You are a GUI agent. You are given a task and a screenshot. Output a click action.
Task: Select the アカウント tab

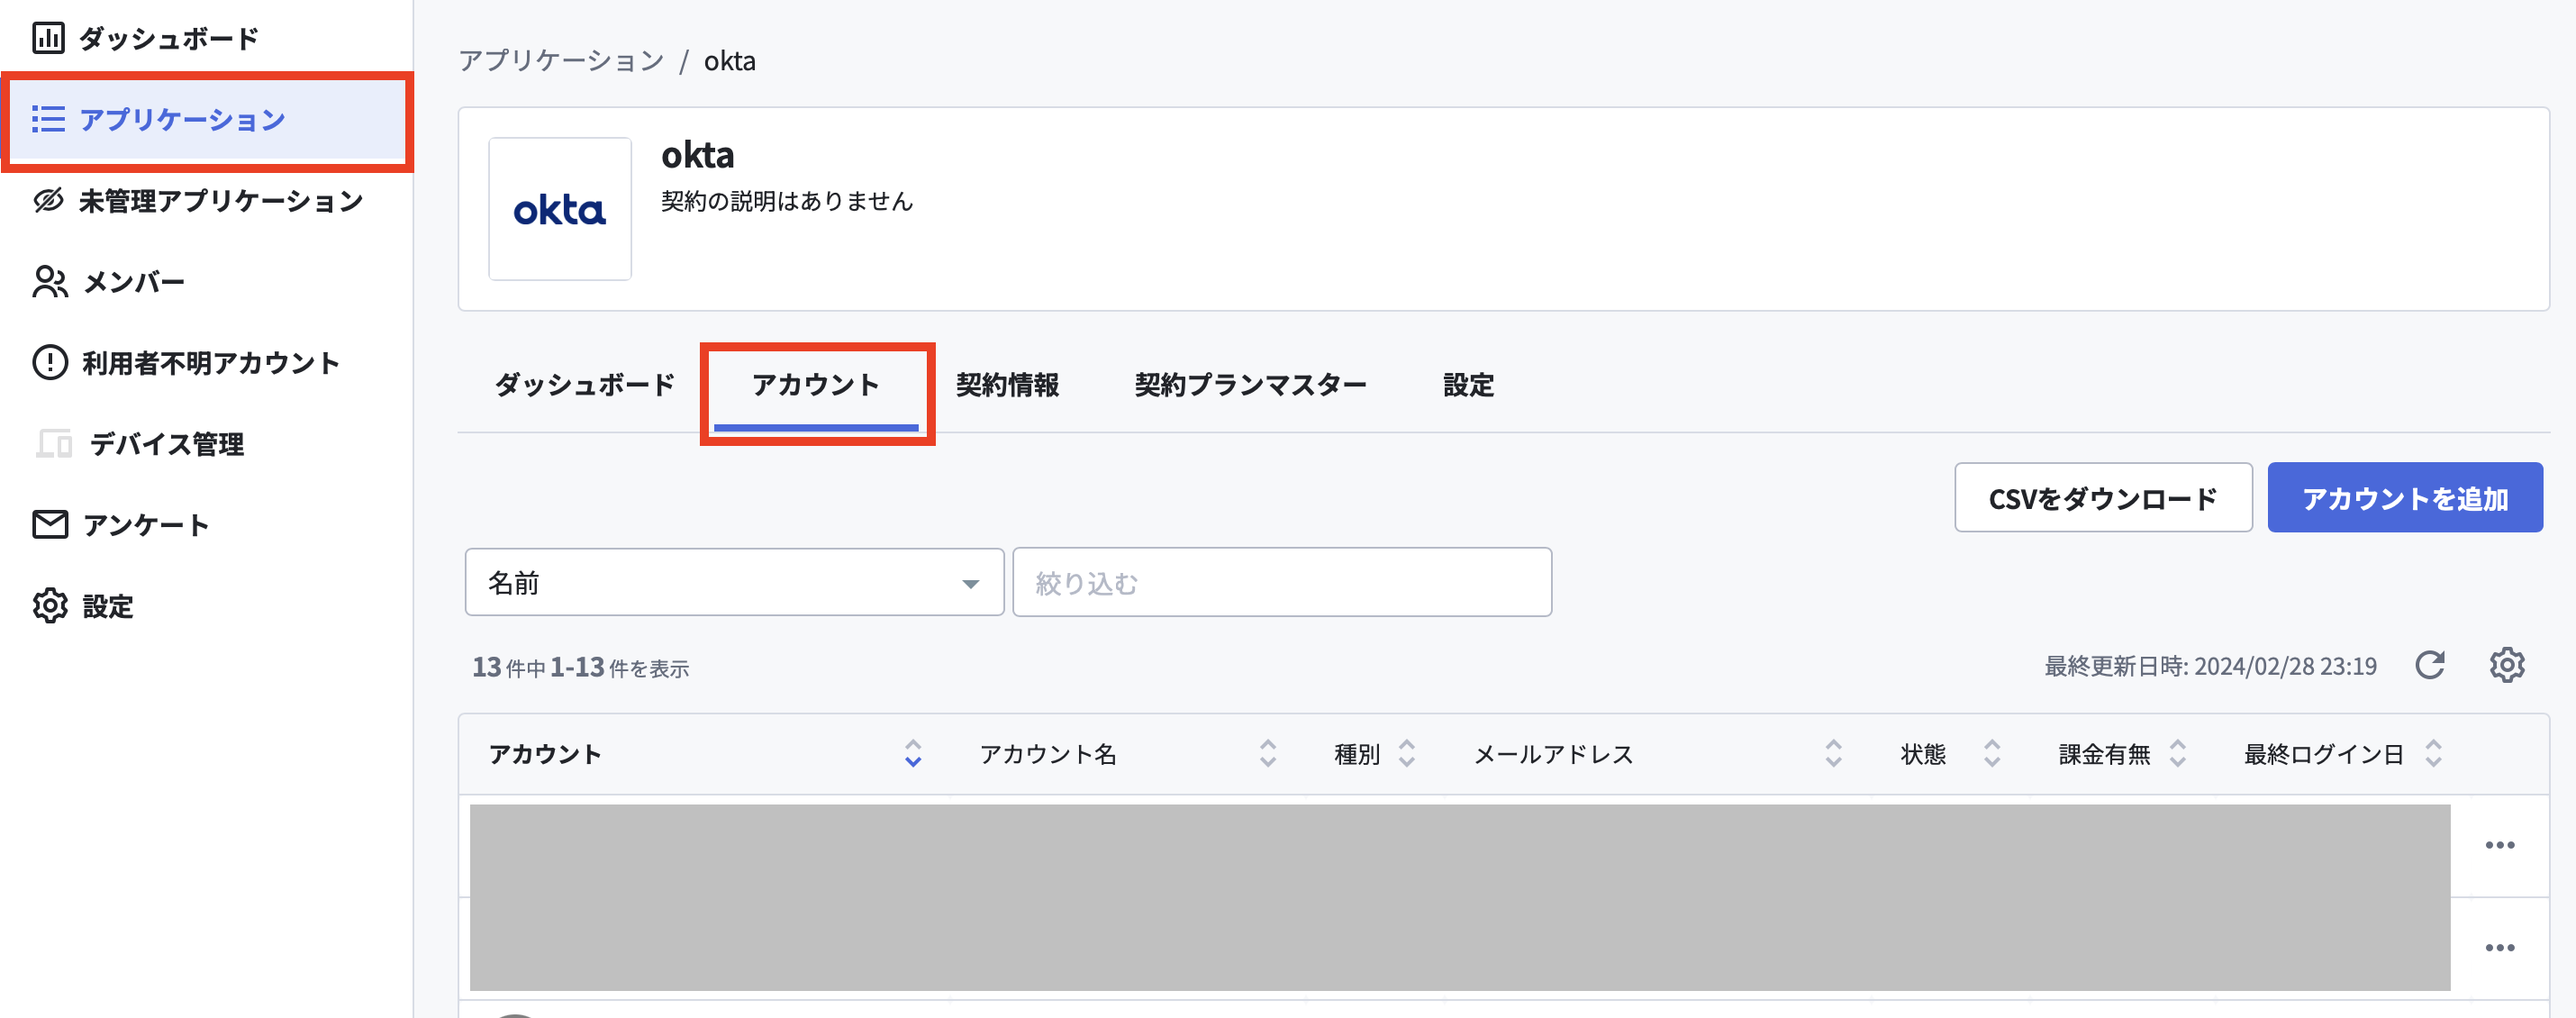click(x=816, y=385)
